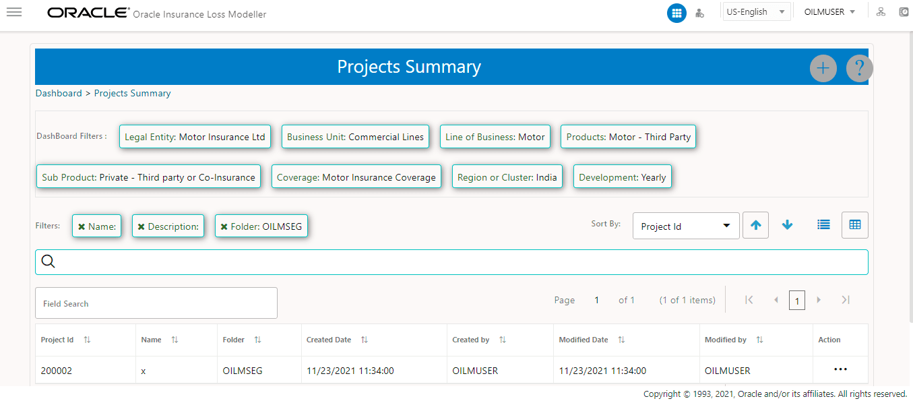
Task: Add a new project with plus button
Action: 823,68
